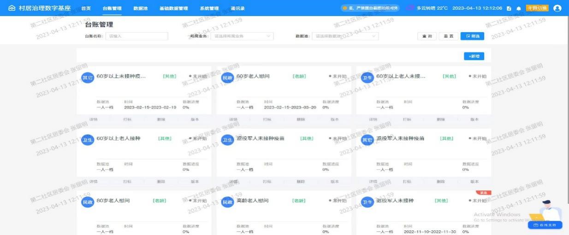Screen dimensions: 569x235
Task: Go to 通讯录 in the top menu
Action: (x=237, y=8)
